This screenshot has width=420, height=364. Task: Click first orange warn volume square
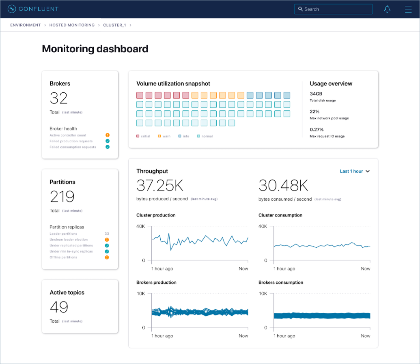coord(195,95)
